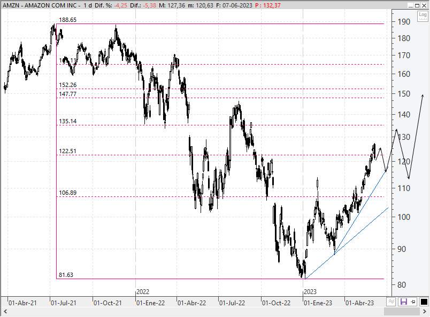Click the horizontal scrollbar thumb

tap(402, 312)
